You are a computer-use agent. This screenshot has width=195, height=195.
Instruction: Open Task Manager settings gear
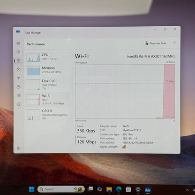[19, 148]
